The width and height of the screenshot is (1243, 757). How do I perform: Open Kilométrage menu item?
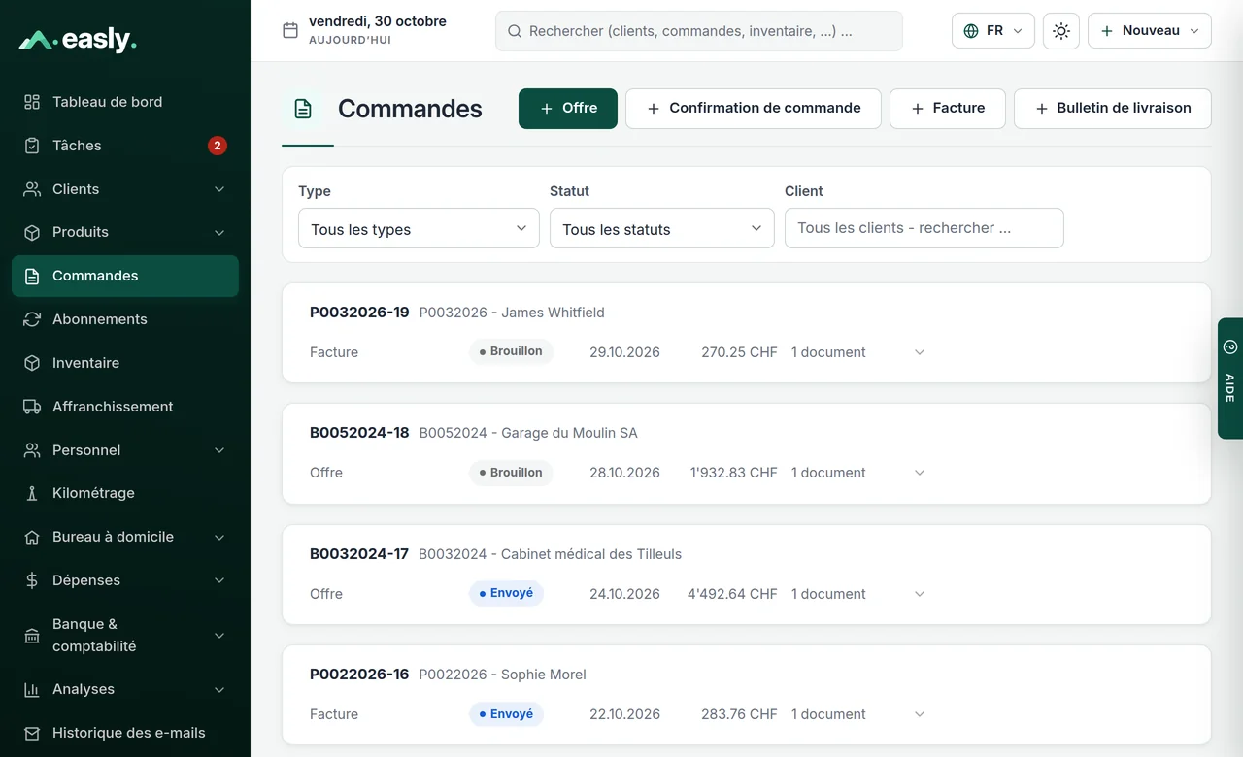(x=125, y=493)
